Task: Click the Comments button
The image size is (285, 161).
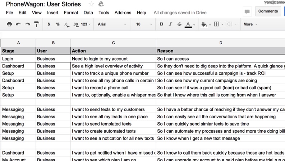Action: 268,11
